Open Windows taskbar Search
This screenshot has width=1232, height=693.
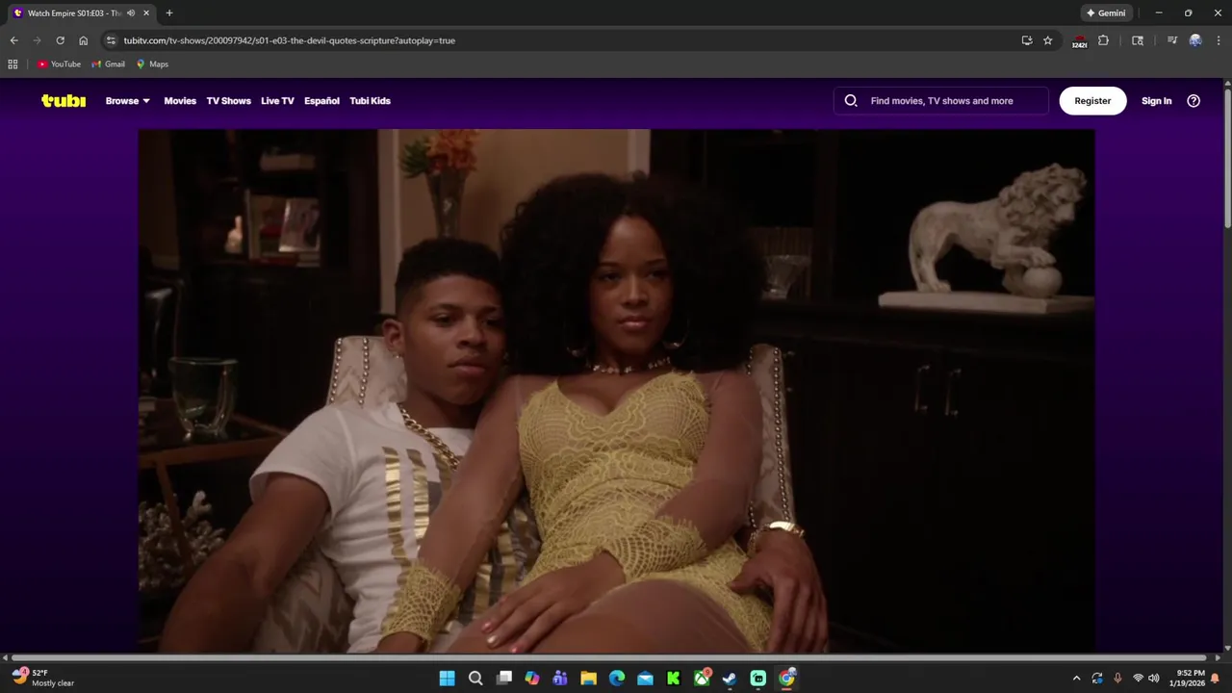[475, 679]
